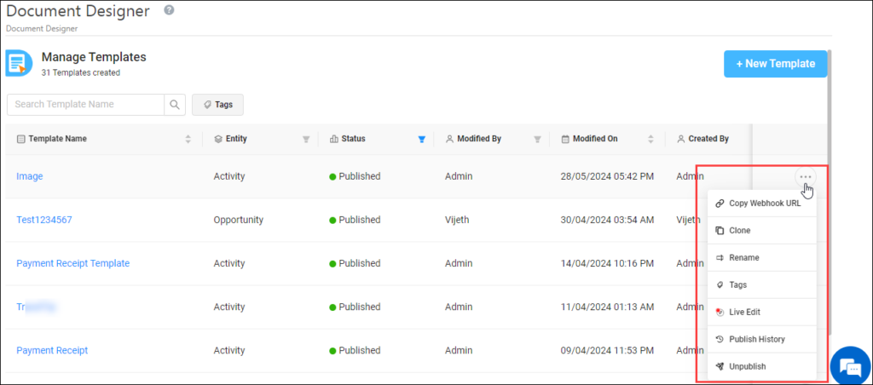Sort by Template Name column arrows
Image resolution: width=873 pixels, height=385 pixels.
pyautogui.click(x=188, y=139)
